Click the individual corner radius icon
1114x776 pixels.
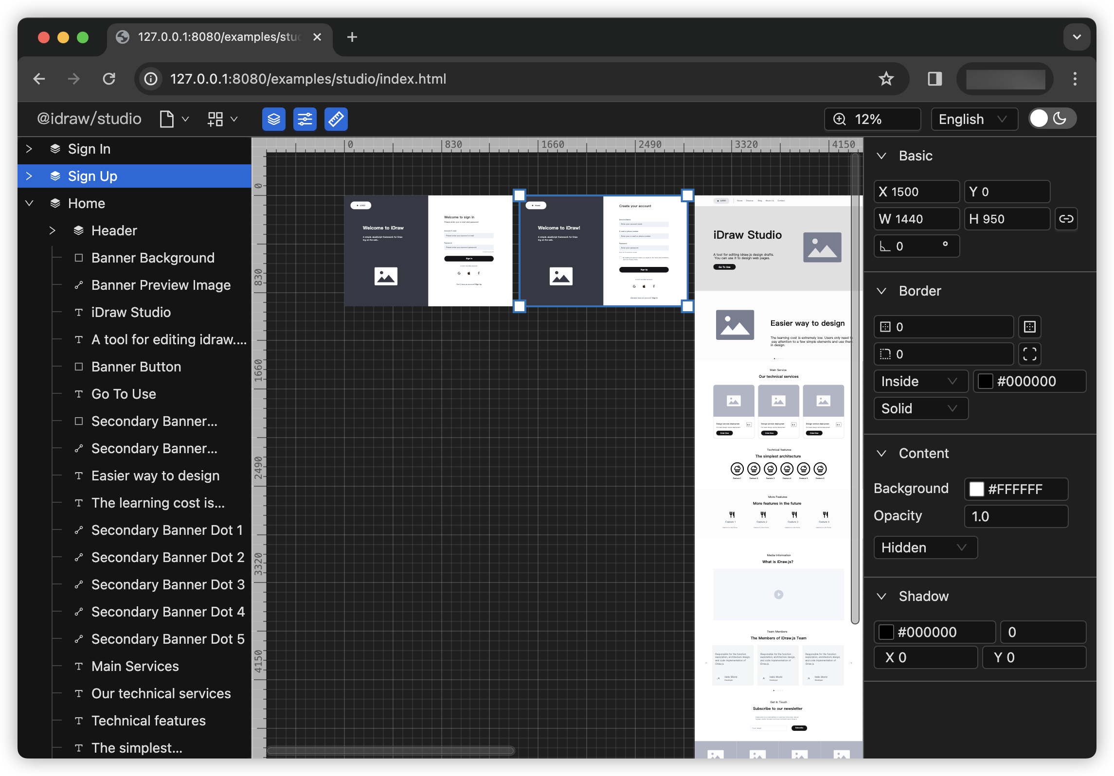(1030, 354)
